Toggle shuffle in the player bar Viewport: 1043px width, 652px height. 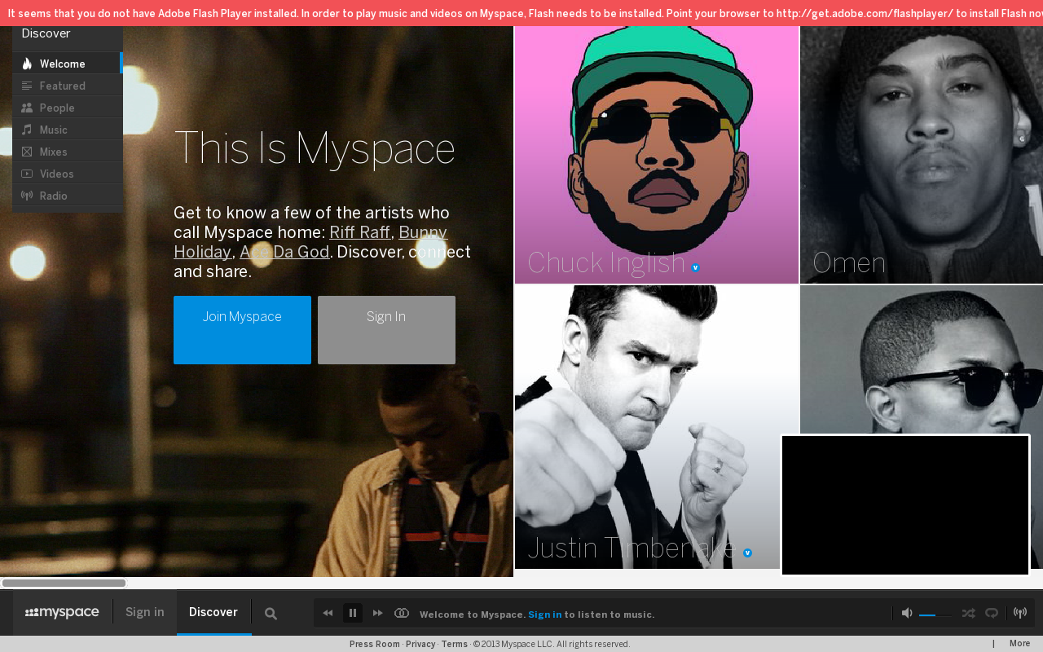968,613
